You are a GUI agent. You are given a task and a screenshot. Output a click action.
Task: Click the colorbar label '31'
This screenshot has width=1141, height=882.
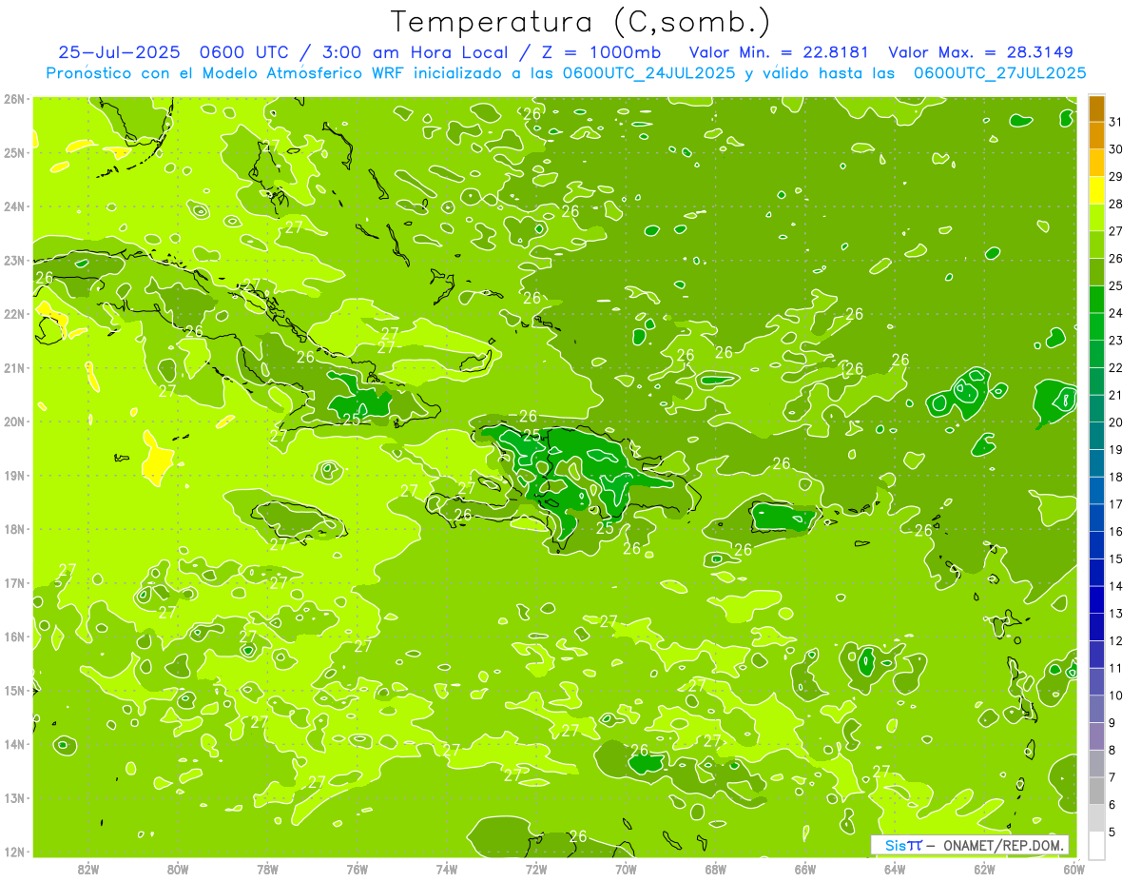1115,122
